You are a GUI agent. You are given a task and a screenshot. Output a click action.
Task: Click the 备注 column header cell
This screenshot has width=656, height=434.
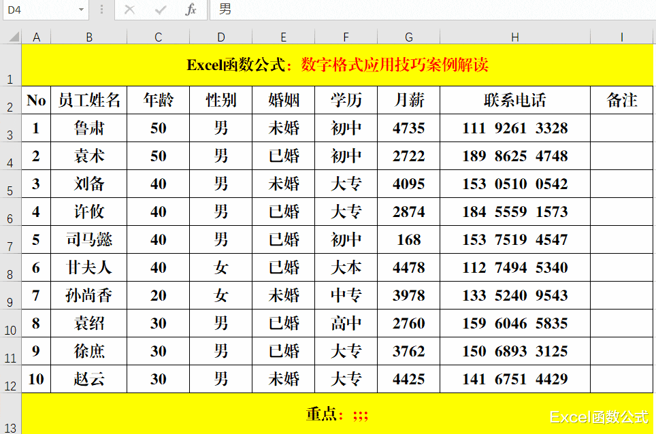[621, 100]
